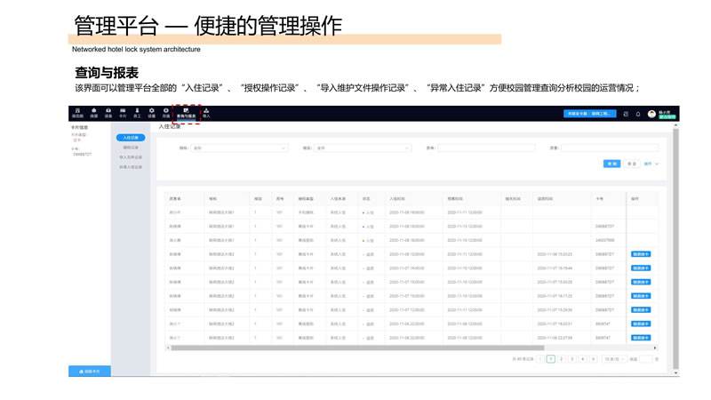Expand more filters with 展开 chevron
711x400 pixels.
coord(651,164)
